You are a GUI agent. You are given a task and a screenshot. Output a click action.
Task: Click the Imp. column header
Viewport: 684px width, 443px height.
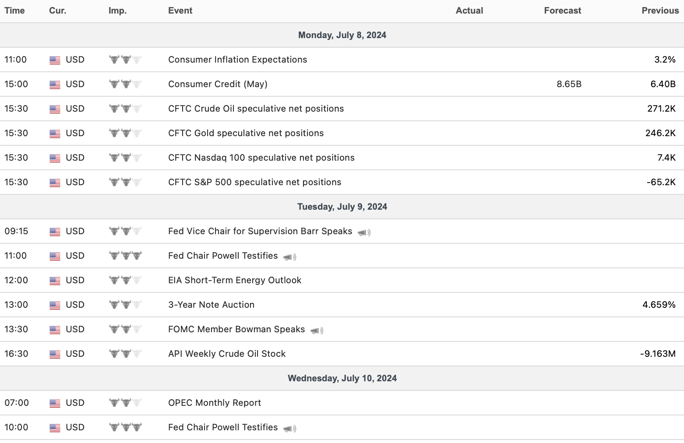[x=117, y=11]
